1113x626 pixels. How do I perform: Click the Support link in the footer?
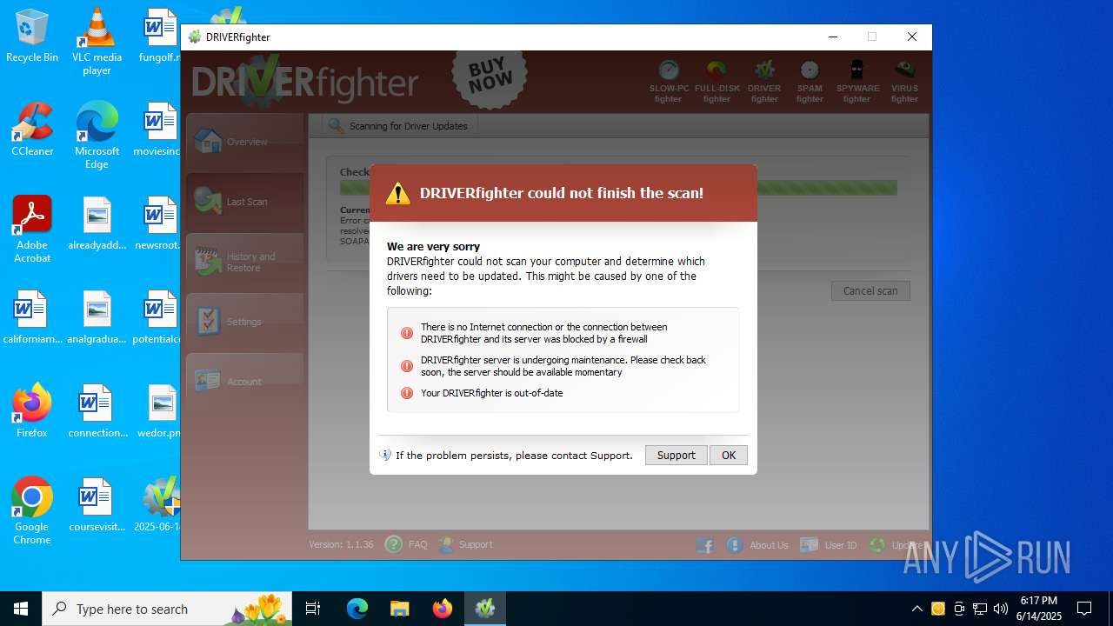tap(465, 544)
